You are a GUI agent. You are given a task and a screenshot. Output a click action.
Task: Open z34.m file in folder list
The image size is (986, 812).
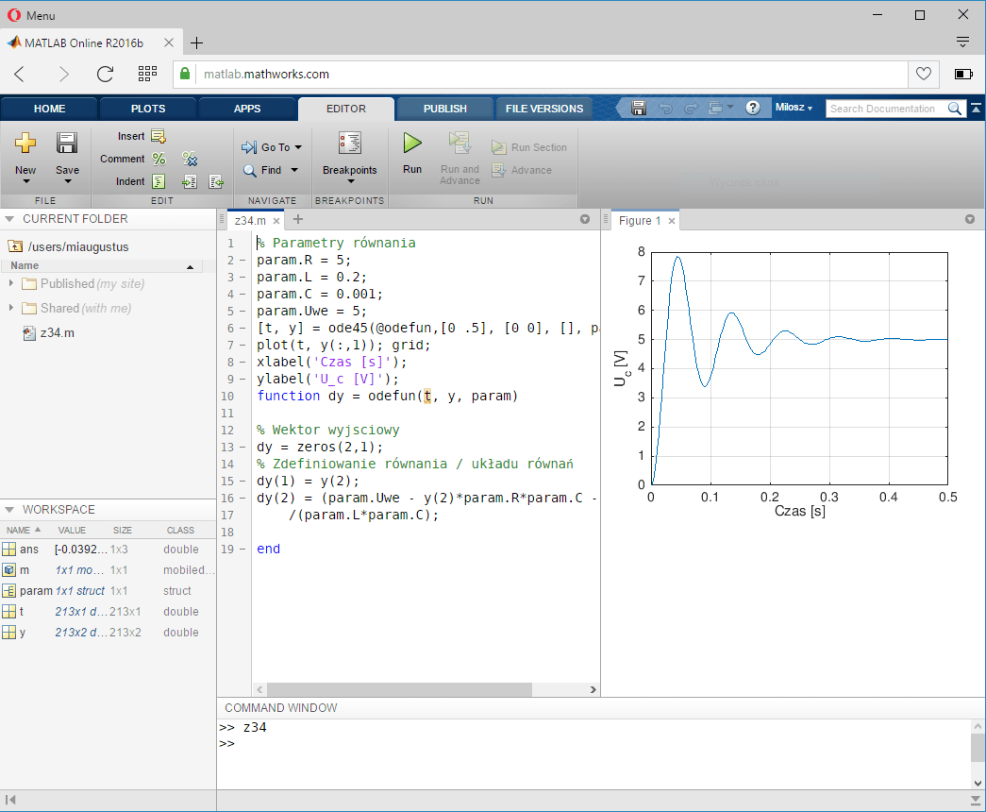[57, 332]
